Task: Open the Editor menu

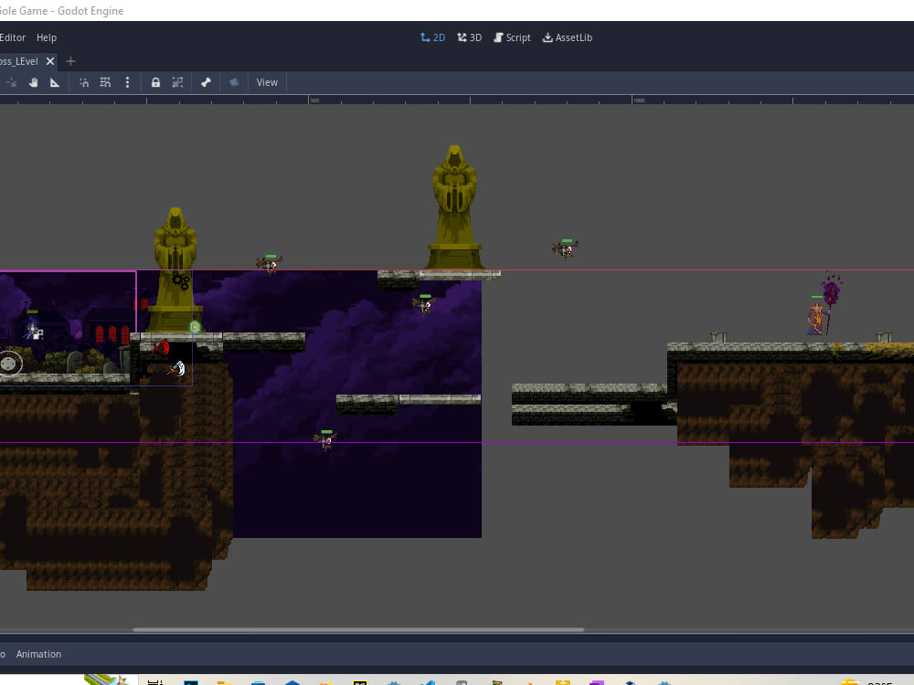Action: 12,37
